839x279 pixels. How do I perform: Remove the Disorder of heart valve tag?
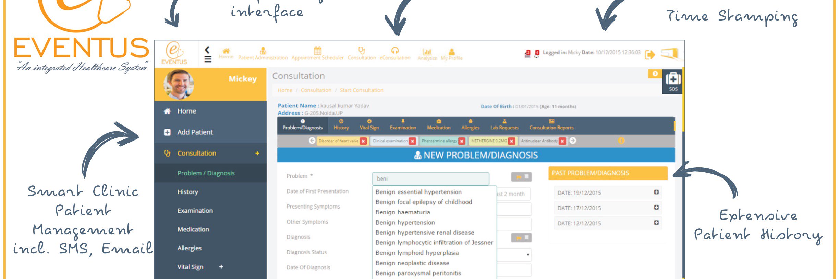(x=363, y=141)
